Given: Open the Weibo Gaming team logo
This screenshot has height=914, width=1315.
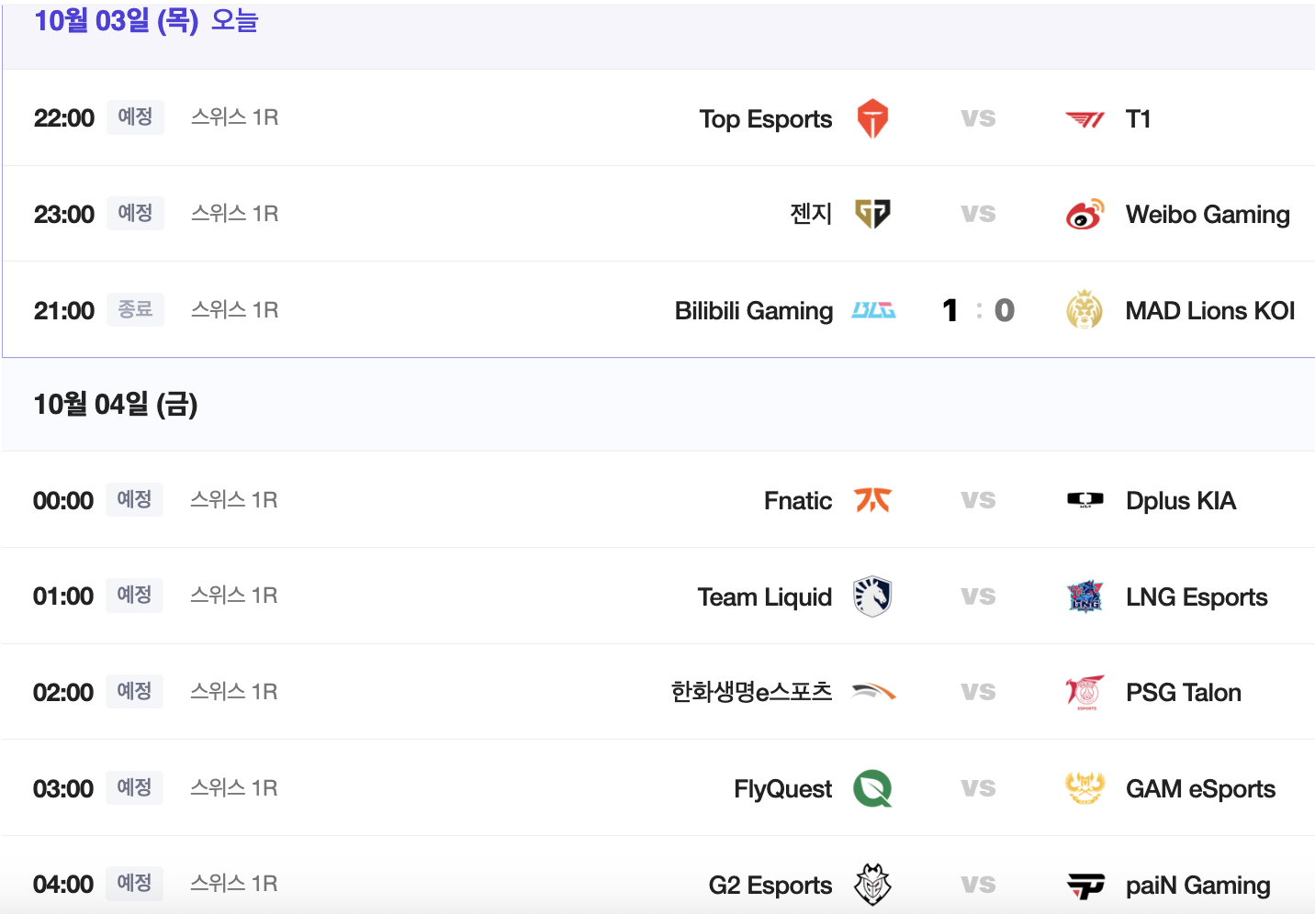Looking at the screenshot, I should 1085,213.
